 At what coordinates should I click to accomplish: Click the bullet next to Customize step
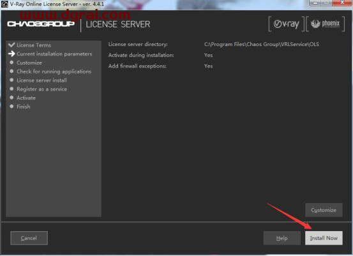pos(11,63)
